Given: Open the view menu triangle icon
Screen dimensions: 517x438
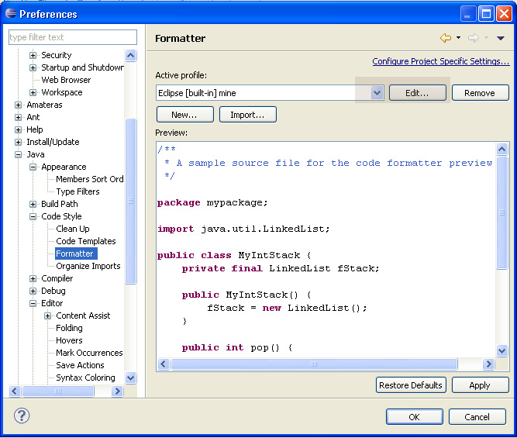Looking at the screenshot, I should [x=501, y=38].
